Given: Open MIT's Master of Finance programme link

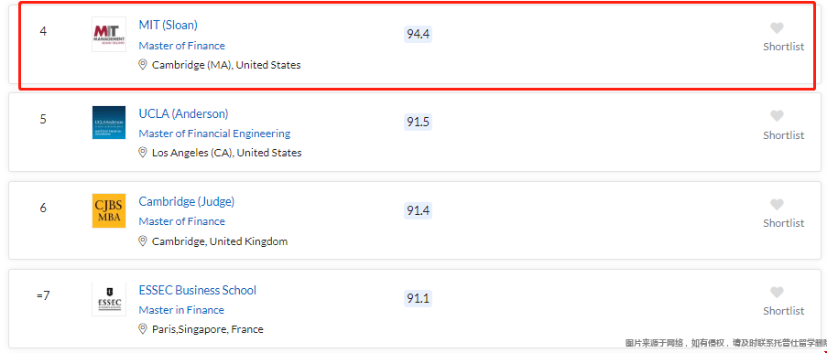Looking at the screenshot, I should 182,46.
